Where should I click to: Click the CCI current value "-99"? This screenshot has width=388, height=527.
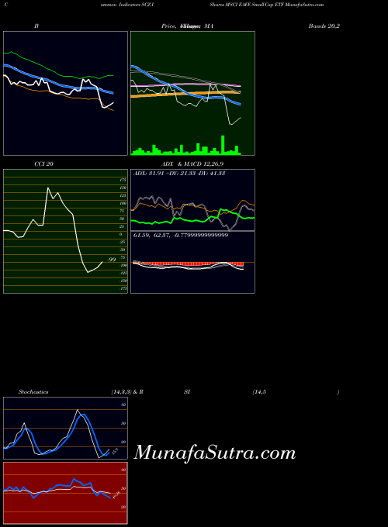tap(112, 260)
